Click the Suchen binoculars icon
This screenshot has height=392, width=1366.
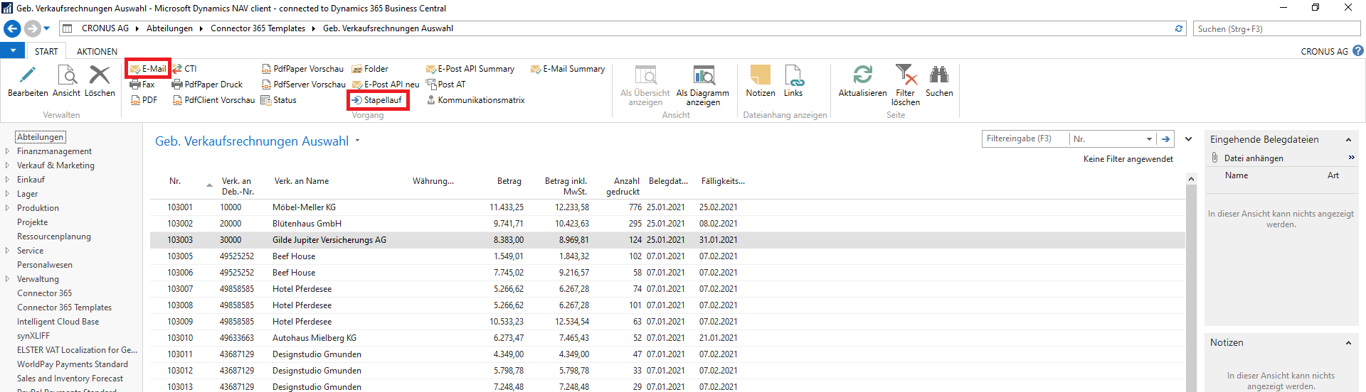click(939, 75)
